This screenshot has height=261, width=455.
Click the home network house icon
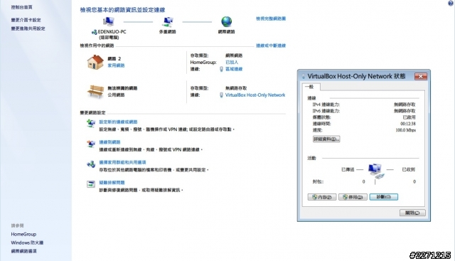[95, 62]
